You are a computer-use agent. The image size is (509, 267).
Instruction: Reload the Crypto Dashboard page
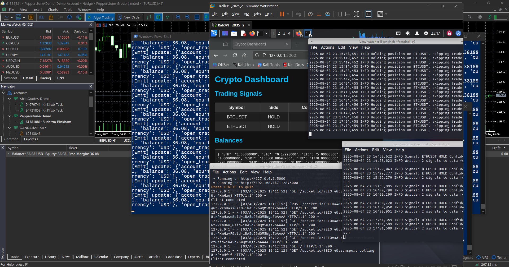235,55
